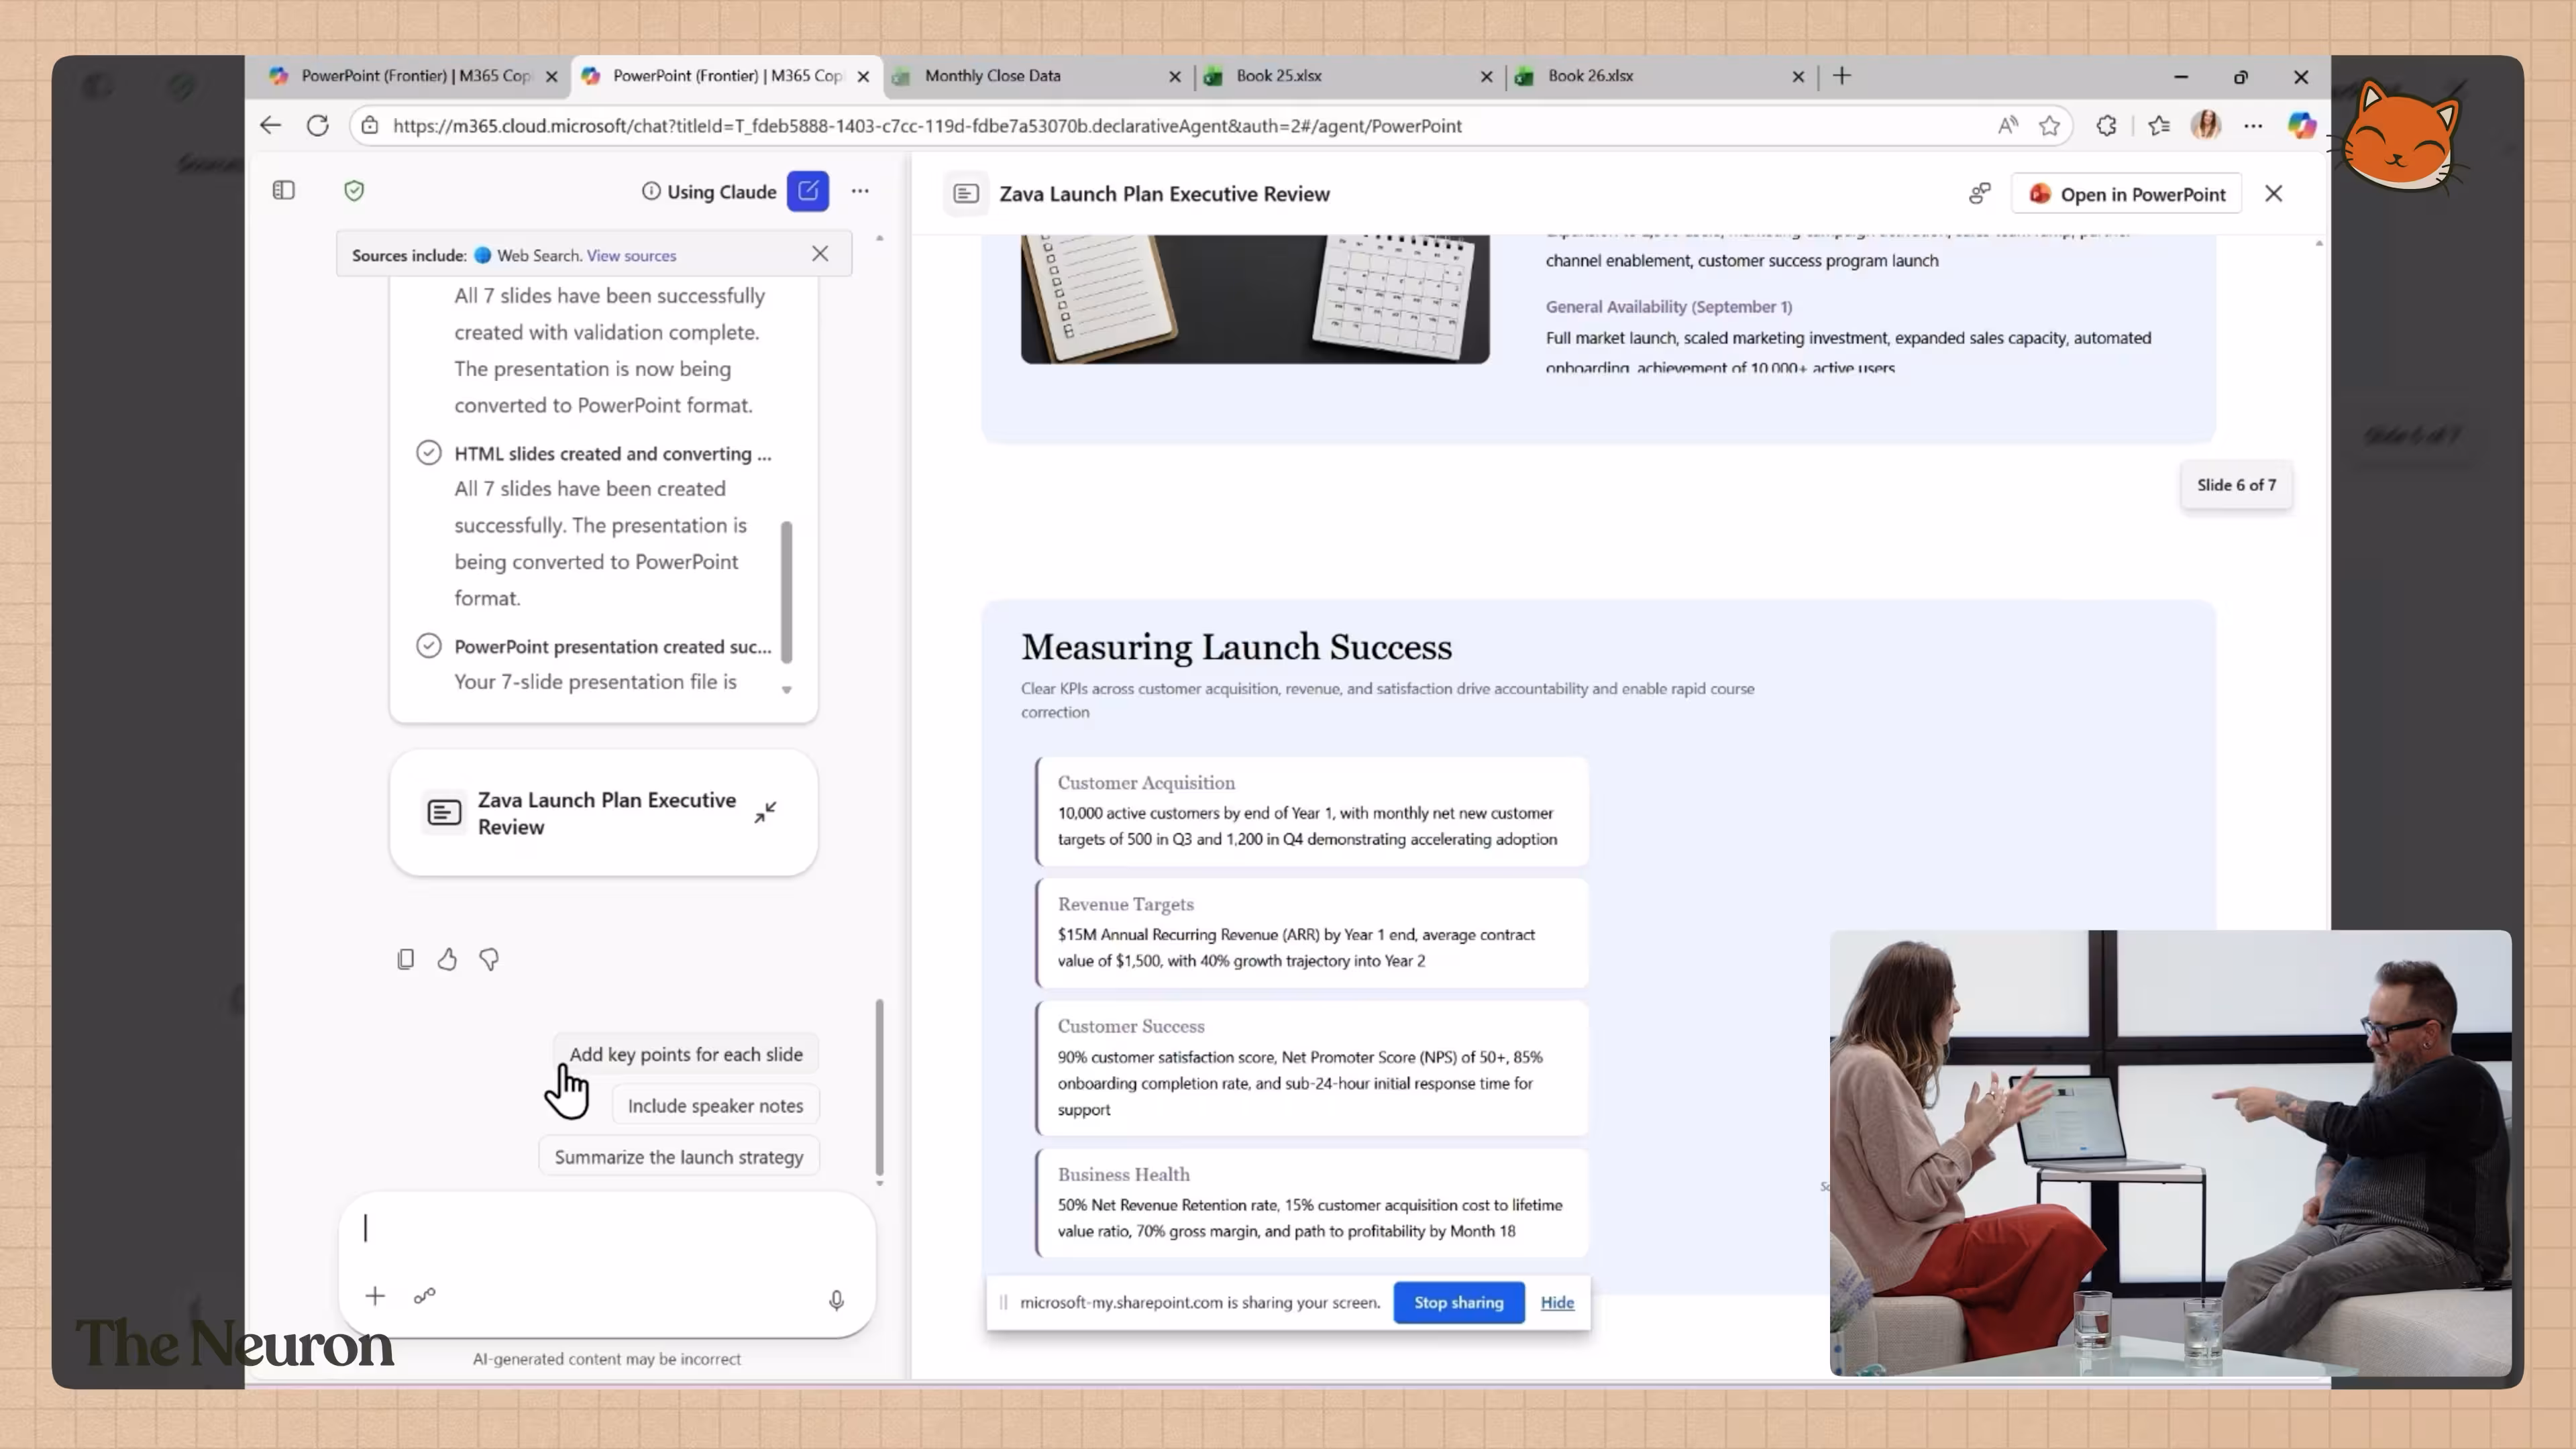The image size is (2576, 1449).
Task: Click the down arrow of steps scrollbar
Action: point(787,690)
